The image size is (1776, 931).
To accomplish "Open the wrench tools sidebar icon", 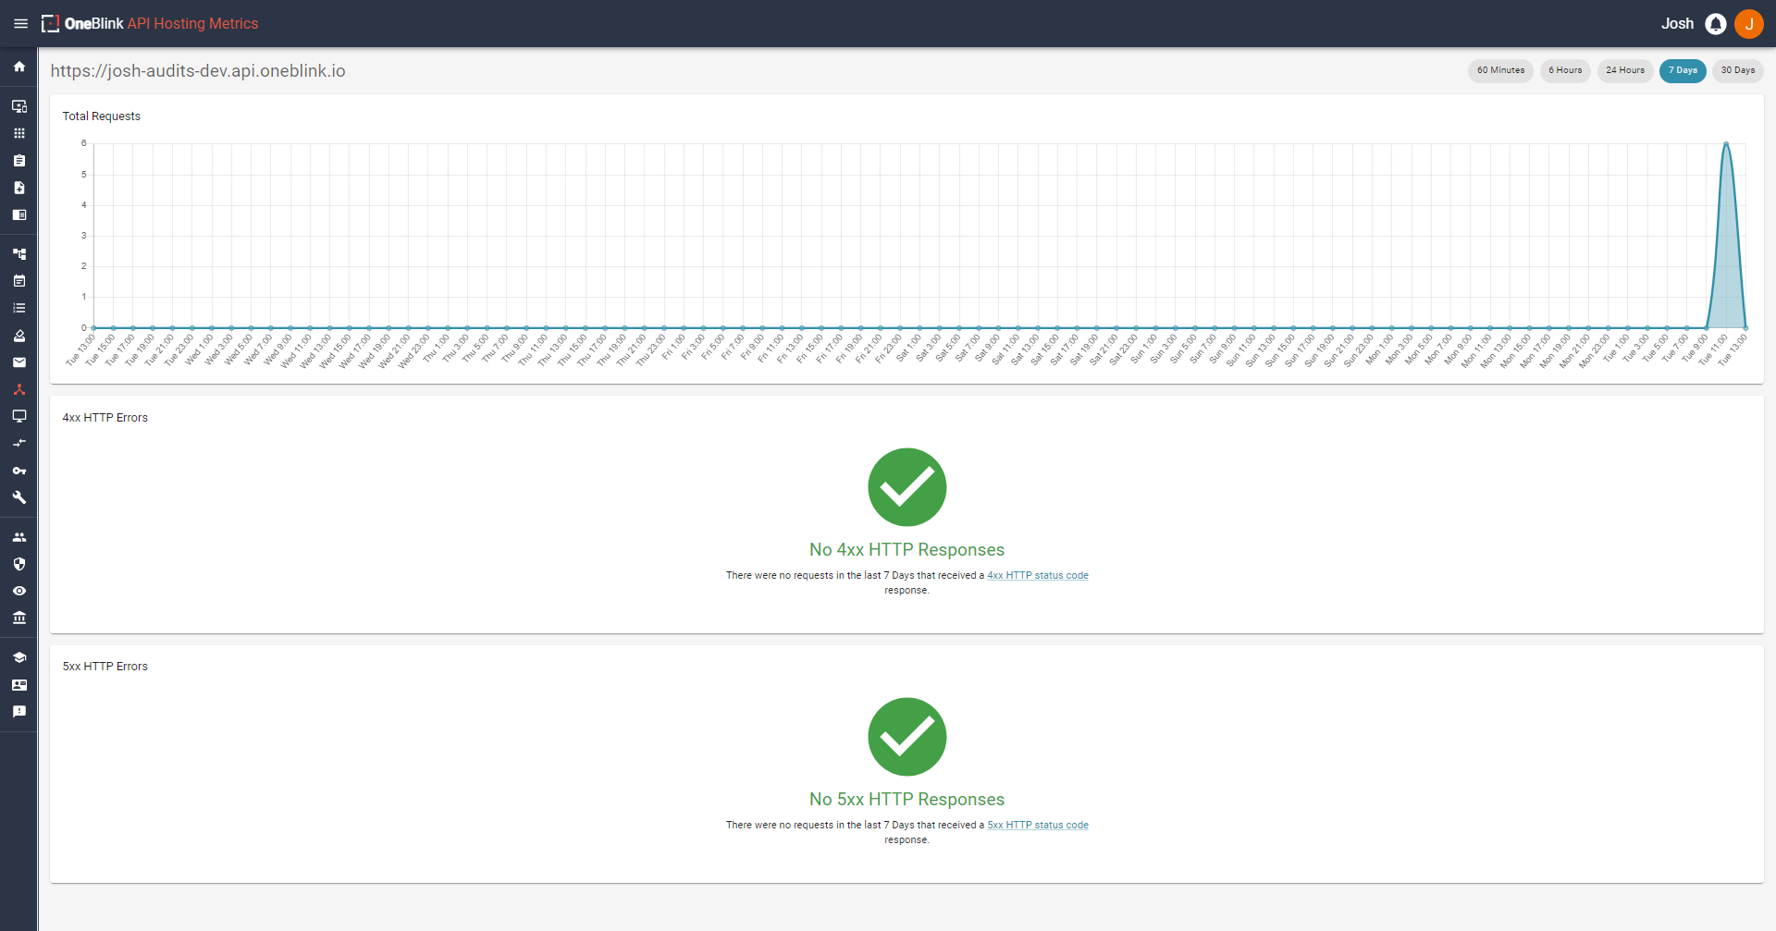I will click(19, 497).
